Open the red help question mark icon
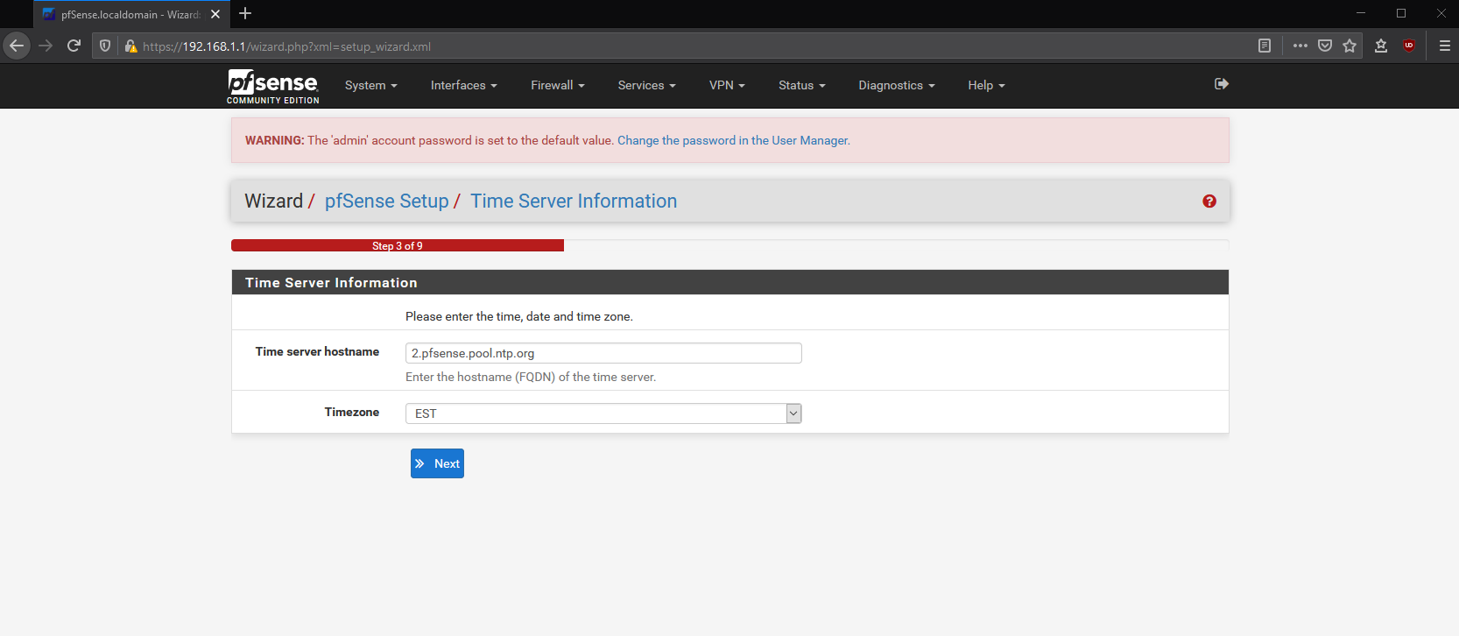Image resolution: width=1459 pixels, height=636 pixels. [x=1209, y=201]
